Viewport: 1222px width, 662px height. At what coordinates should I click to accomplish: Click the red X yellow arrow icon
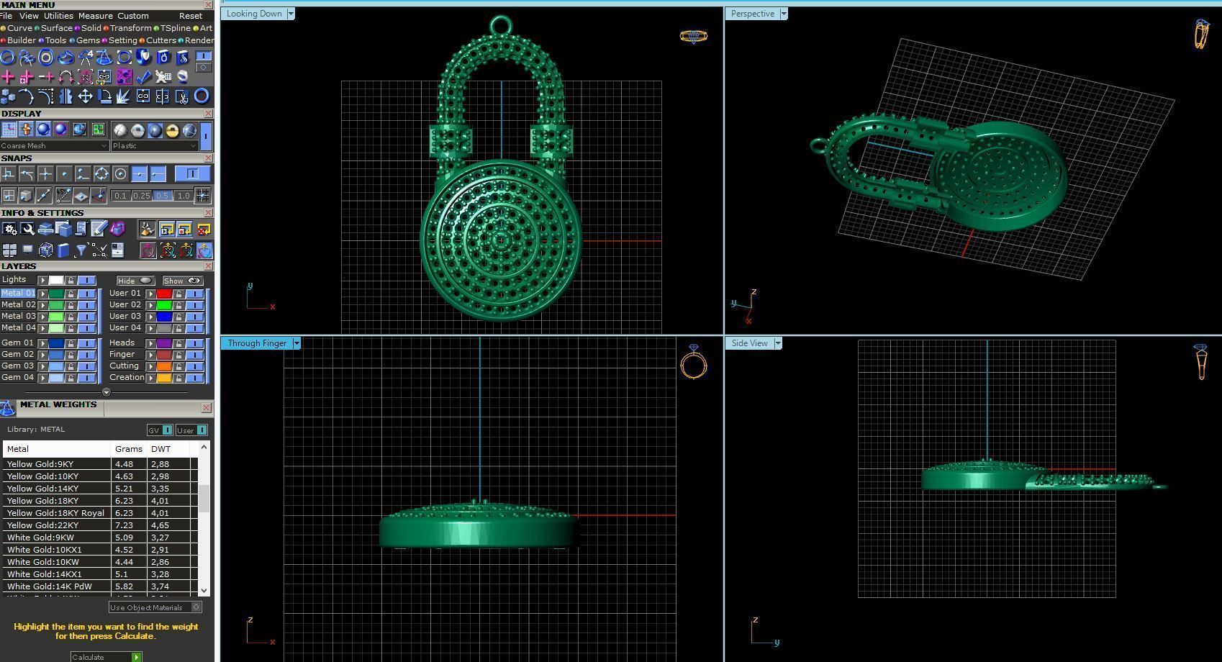coord(204,229)
